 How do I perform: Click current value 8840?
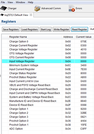tap(84, 101)
